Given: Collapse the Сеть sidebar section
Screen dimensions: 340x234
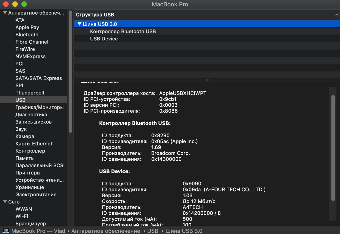Looking at the screenshot, I should (x=5, y=202).
